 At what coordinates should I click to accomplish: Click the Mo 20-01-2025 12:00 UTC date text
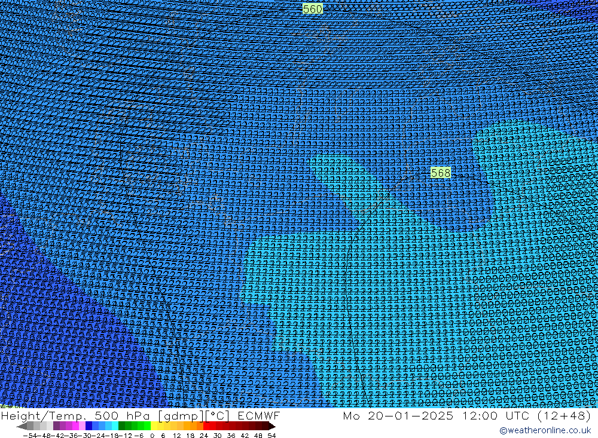(x=466, y=415)
